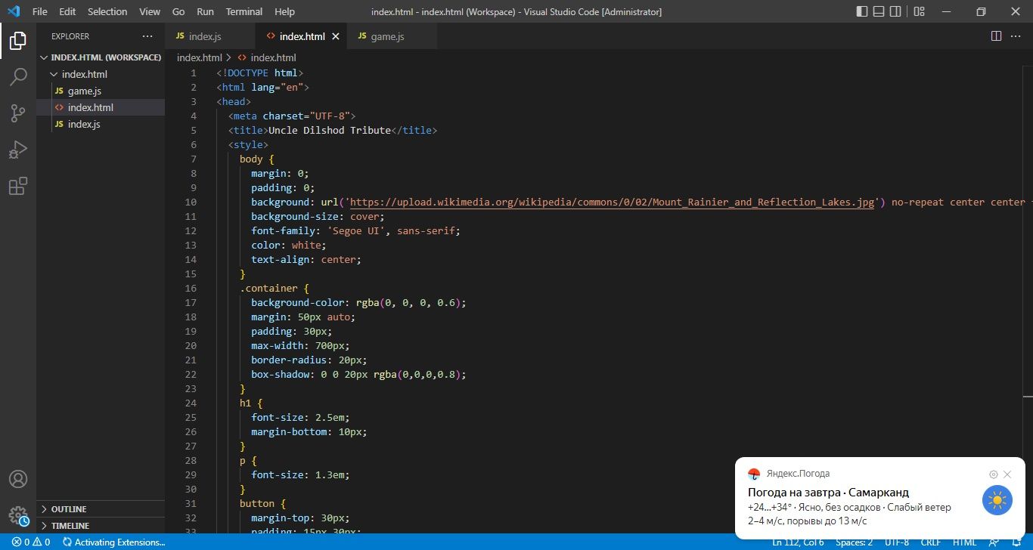The height and width of the screenshot is (550, 1033).
Task: Dismiss the Yandex weather notification
Action: coord(1007,474)
